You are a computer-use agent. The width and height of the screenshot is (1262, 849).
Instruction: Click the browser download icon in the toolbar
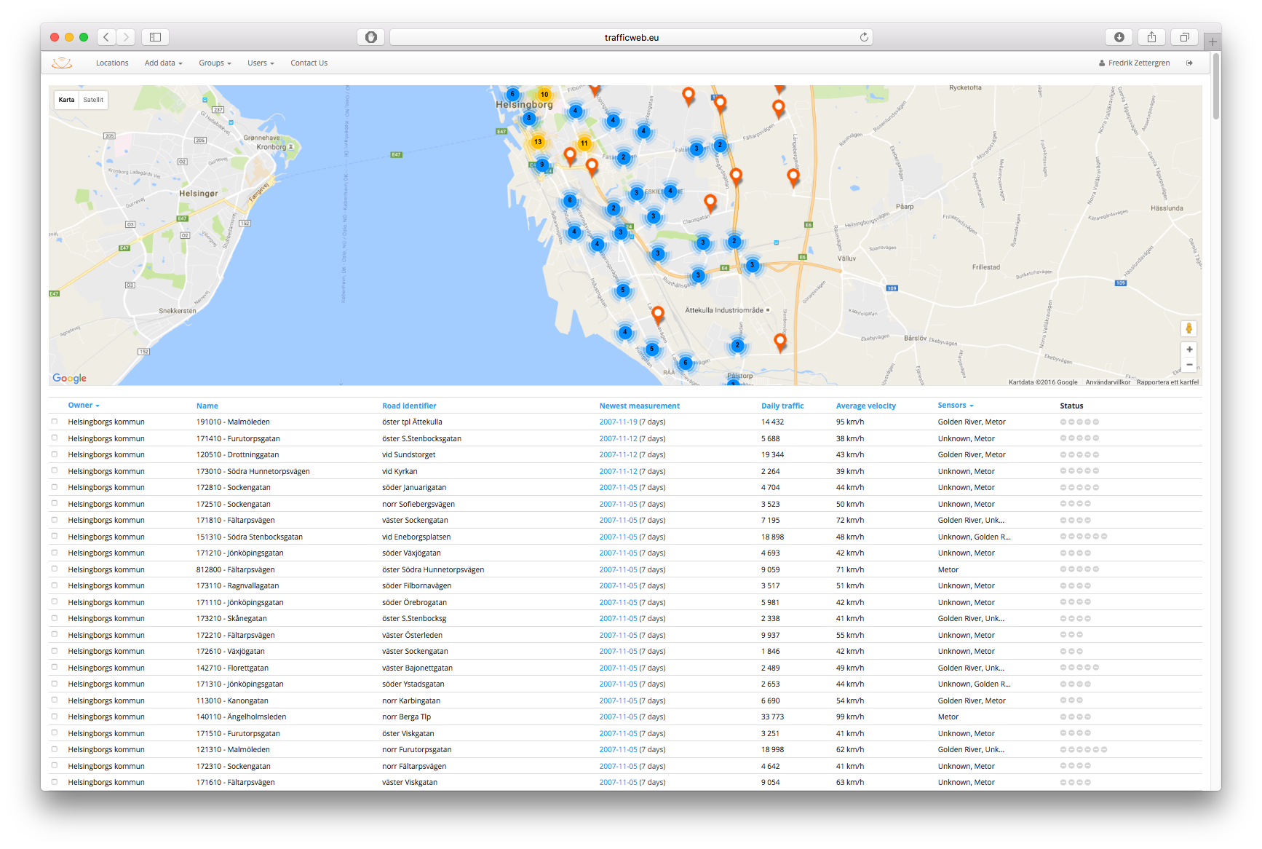coord(1119,36)
